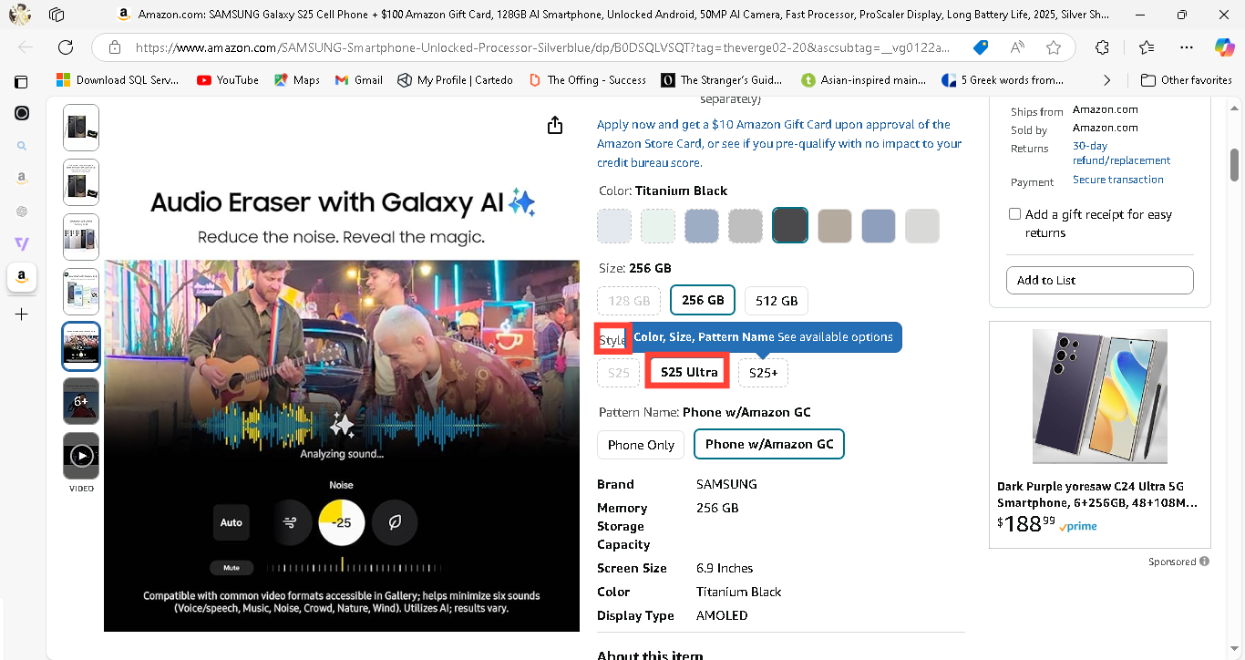Start Read aloud from address bar
The width and height of the screenshot is (1245, 660).
[x=1017, y=47]
